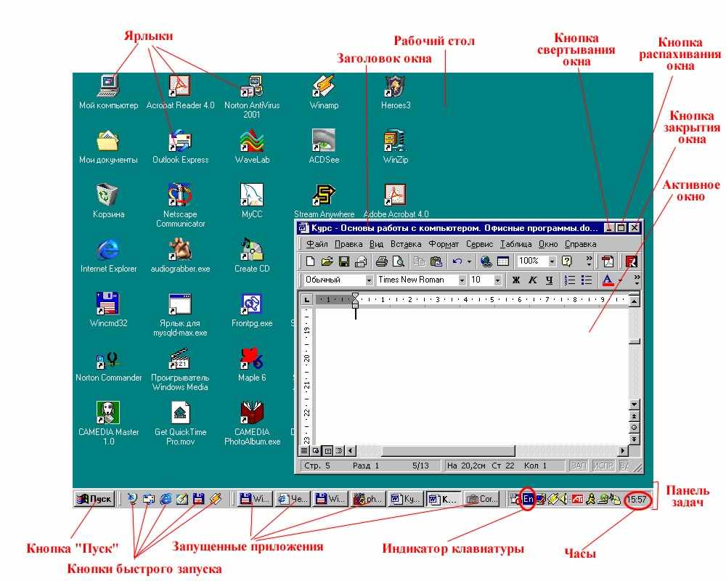
Task: Open the font color dropdown arrow
Action: (620, 280)
